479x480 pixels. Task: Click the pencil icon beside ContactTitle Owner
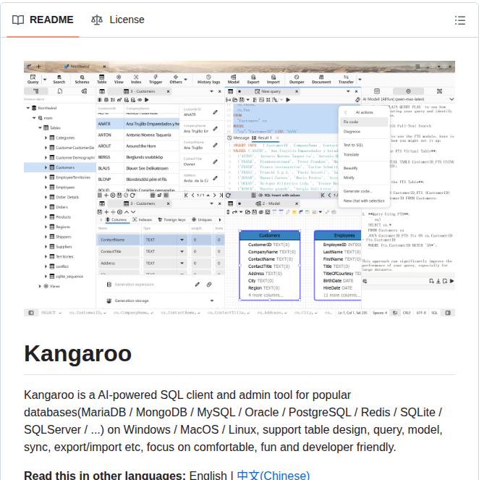pyautogui.click(x=216, y=161)
